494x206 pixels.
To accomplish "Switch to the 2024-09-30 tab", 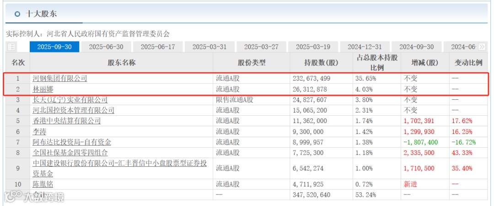I will click(417, 47).
